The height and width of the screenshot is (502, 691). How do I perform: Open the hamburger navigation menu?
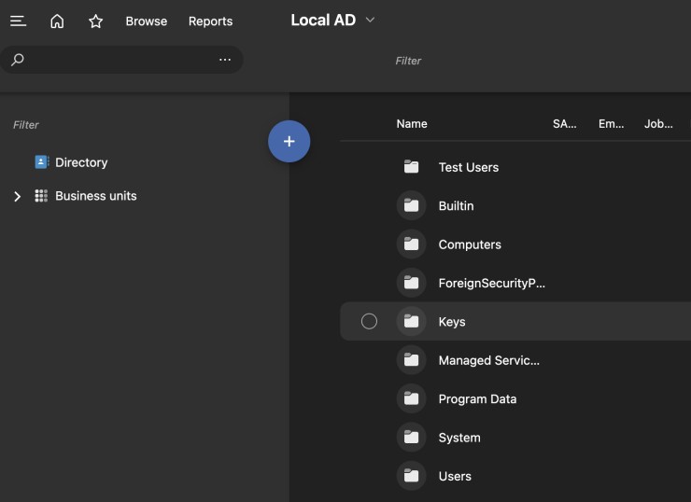18,21
